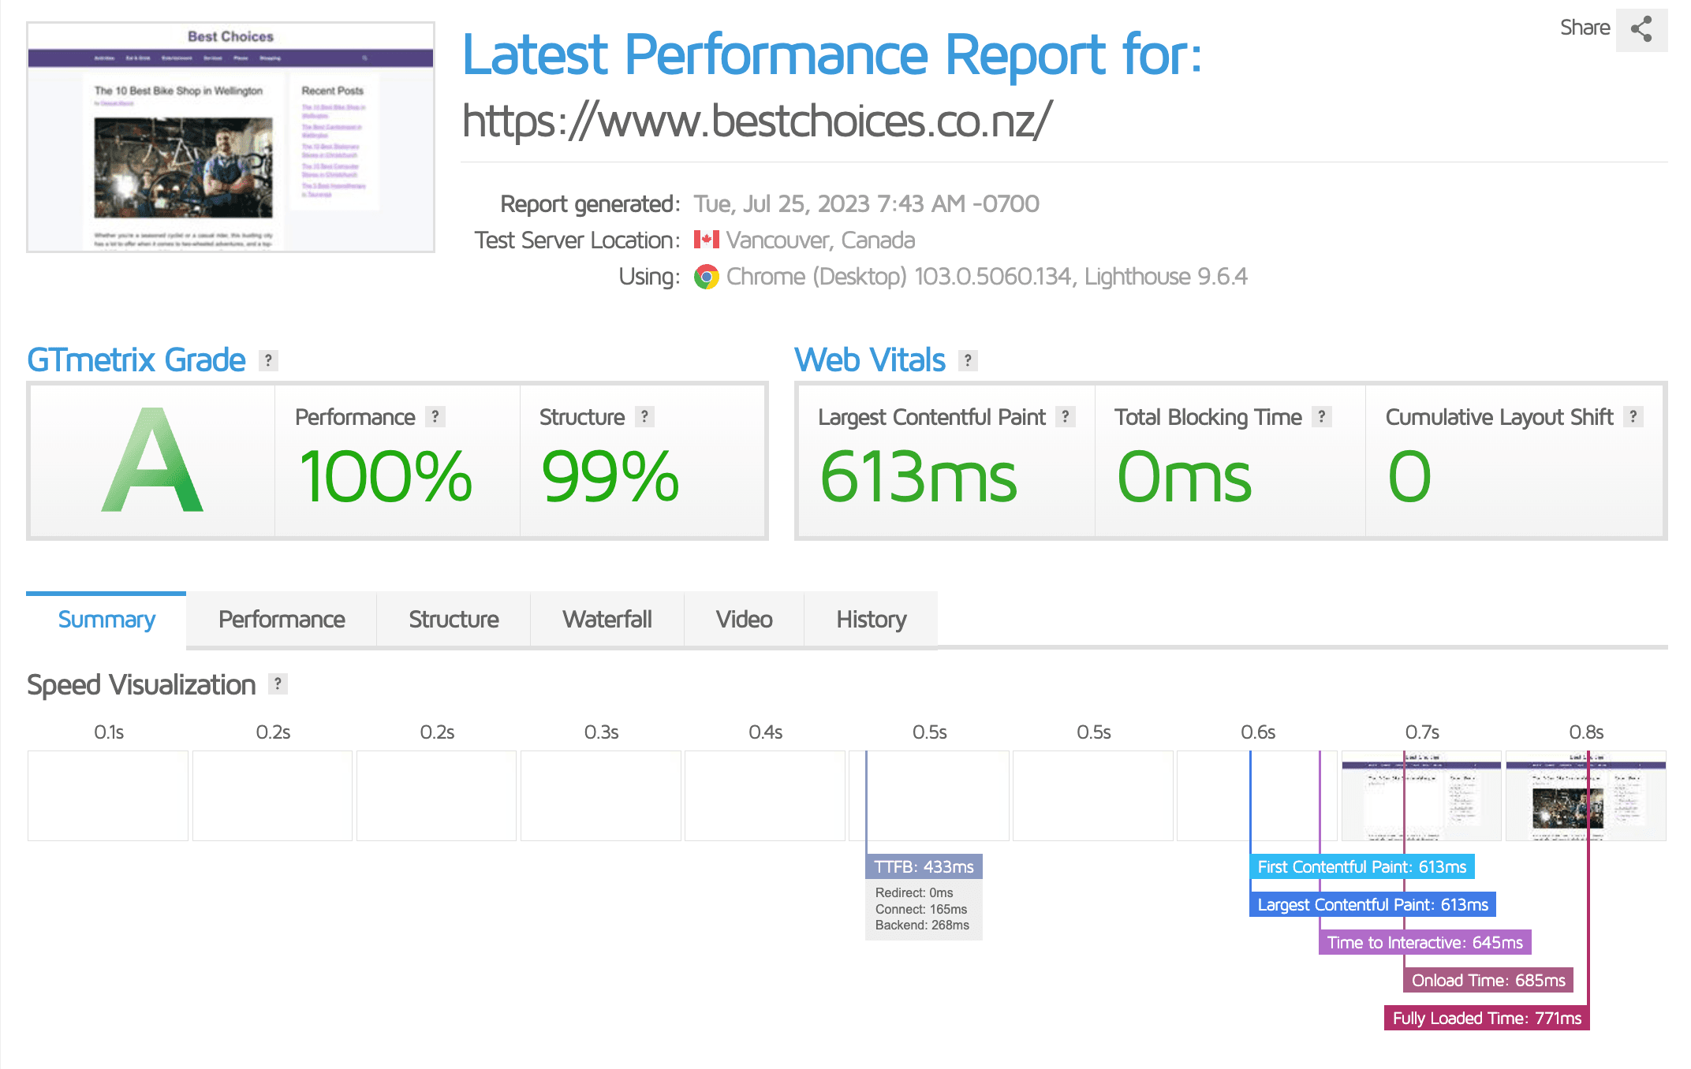
Task: Click help icon beside Structure score
Action: coord(644,416)
